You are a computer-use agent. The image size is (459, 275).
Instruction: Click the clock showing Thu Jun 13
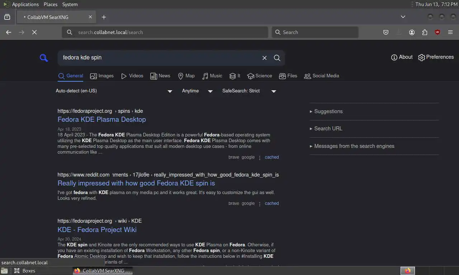click(x=436, y=4)
